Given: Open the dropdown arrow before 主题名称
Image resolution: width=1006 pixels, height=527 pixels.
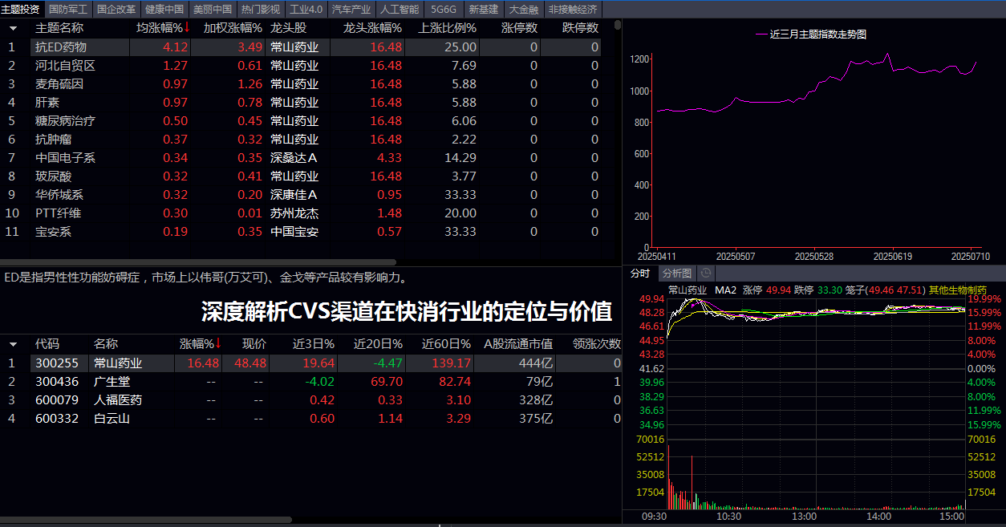Looking at the screenshot, I should click(13, 28).
